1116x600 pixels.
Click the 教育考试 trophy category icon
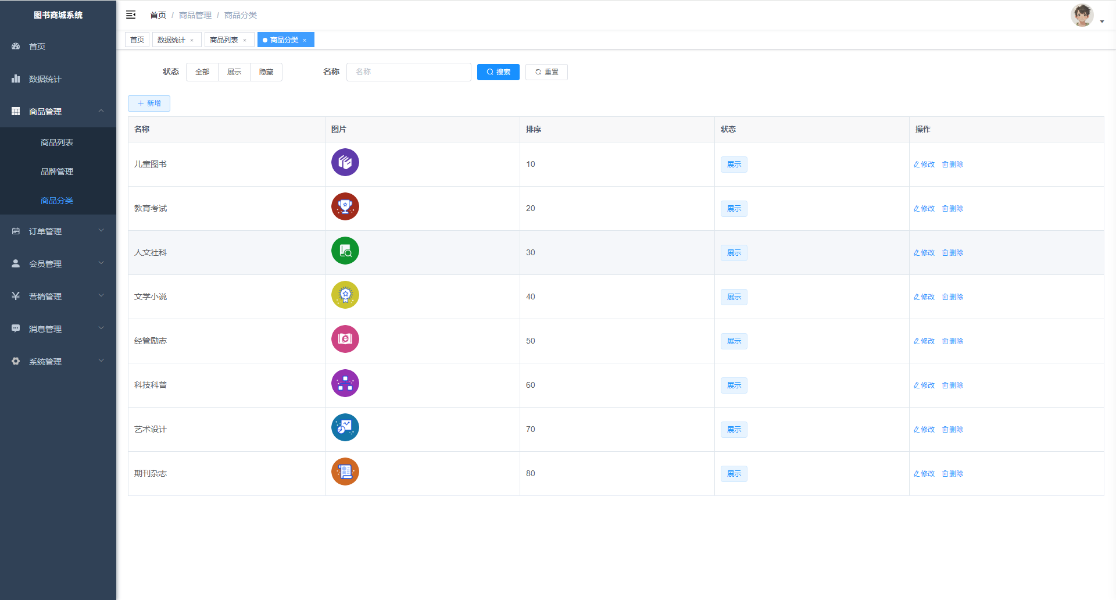pos(345,206)
